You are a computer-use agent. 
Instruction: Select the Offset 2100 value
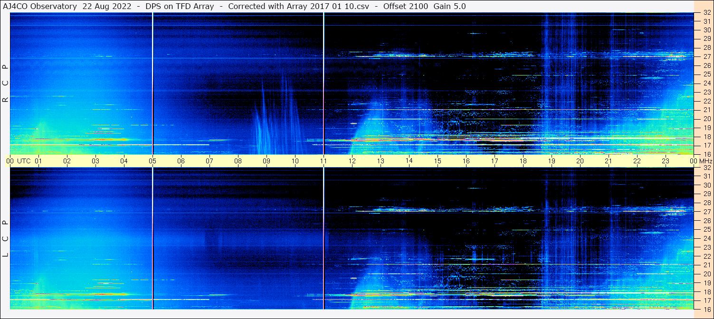[x=406, y=6]
